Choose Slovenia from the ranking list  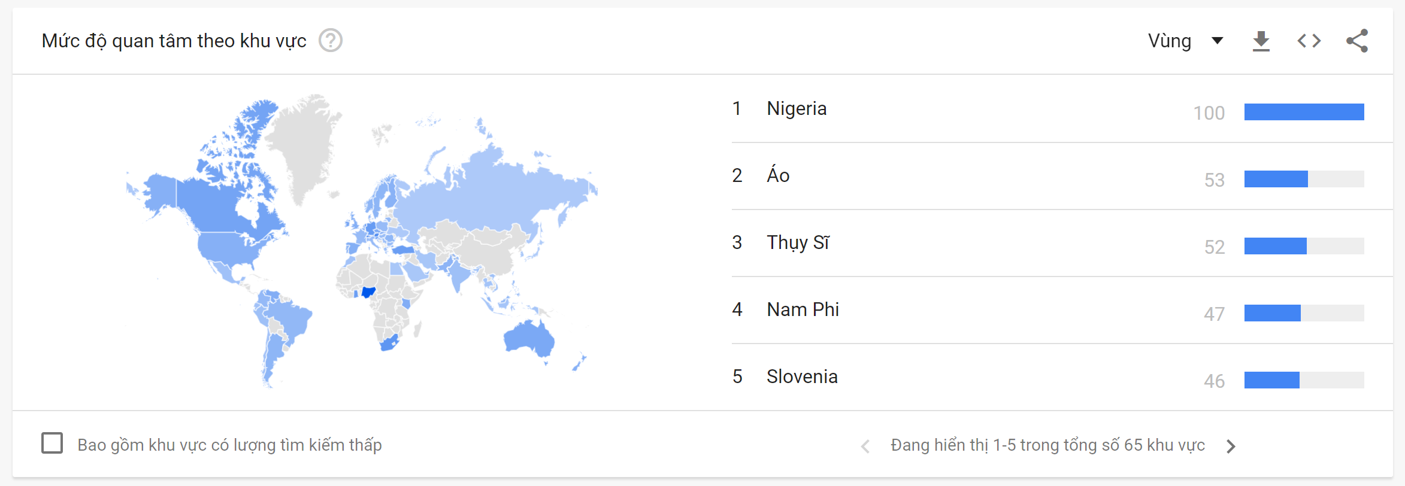(802, 376)
